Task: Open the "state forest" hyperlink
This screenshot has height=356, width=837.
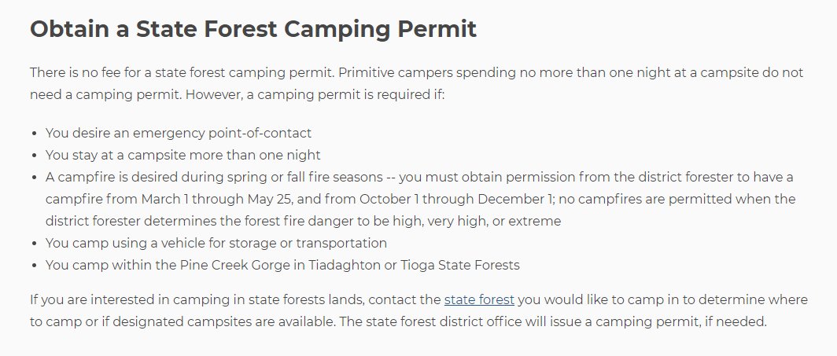Action: [479, 299]
